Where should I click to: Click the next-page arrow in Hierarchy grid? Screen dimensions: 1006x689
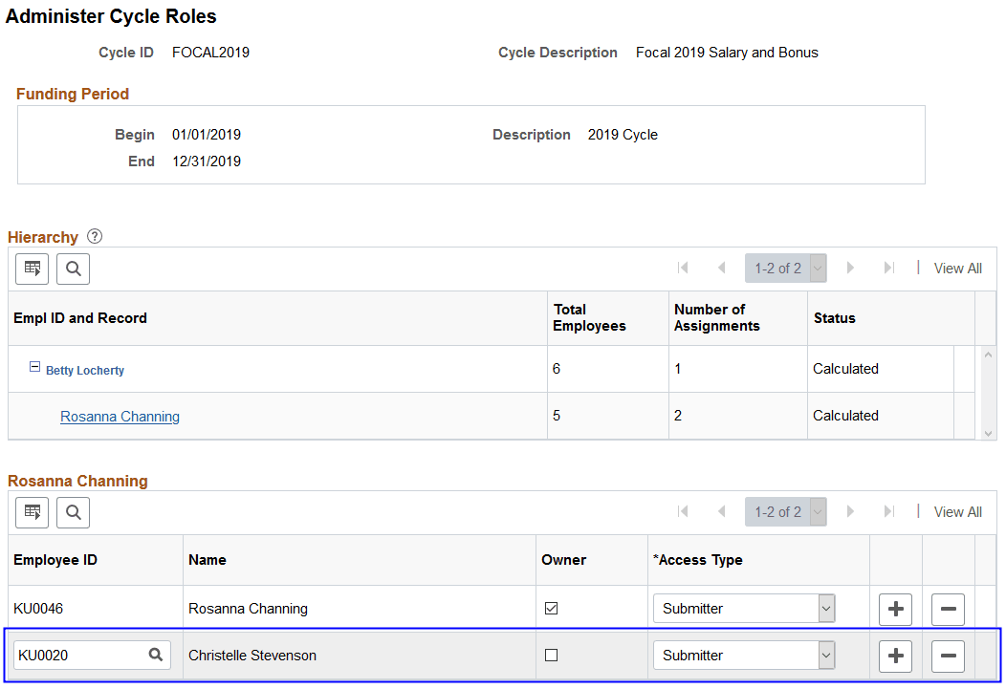coord(850,268)
